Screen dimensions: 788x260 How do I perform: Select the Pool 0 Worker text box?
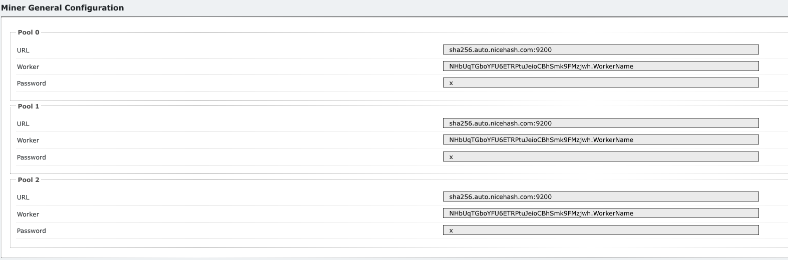(x=601, y=66)
